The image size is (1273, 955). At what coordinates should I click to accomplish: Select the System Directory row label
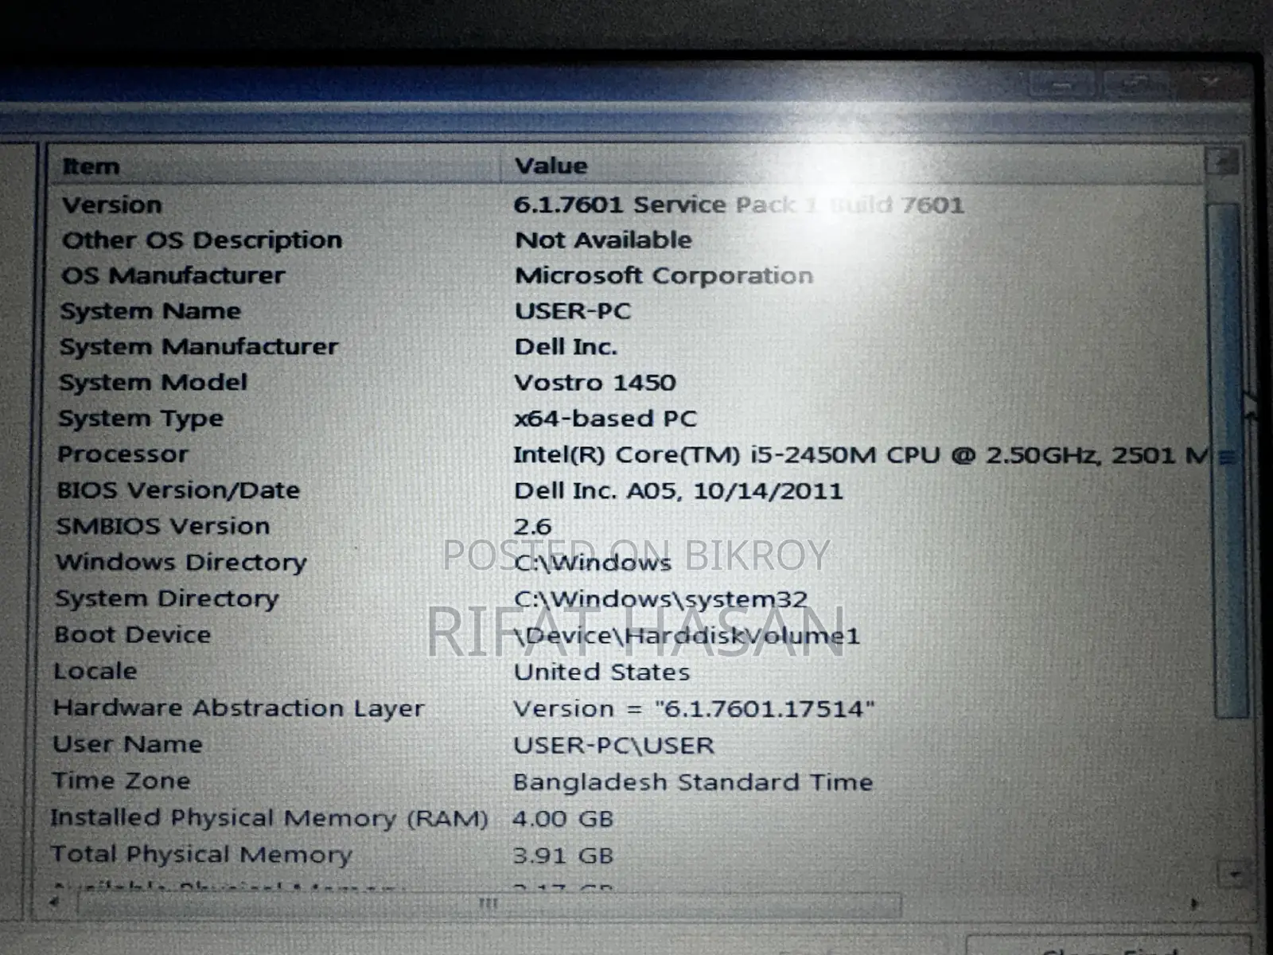pyautogui.click(x=167, y=599)
